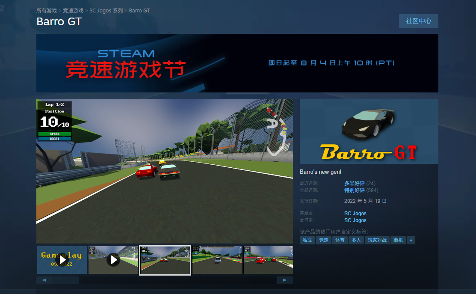
Task: Click the left arrow of thumbnail strip
Action: point(44,280)
